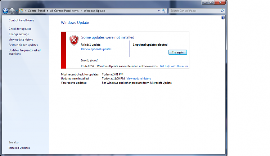
Task: Minimize the Windows Update window
Action: pyautogui.click(x=205, y=3)
